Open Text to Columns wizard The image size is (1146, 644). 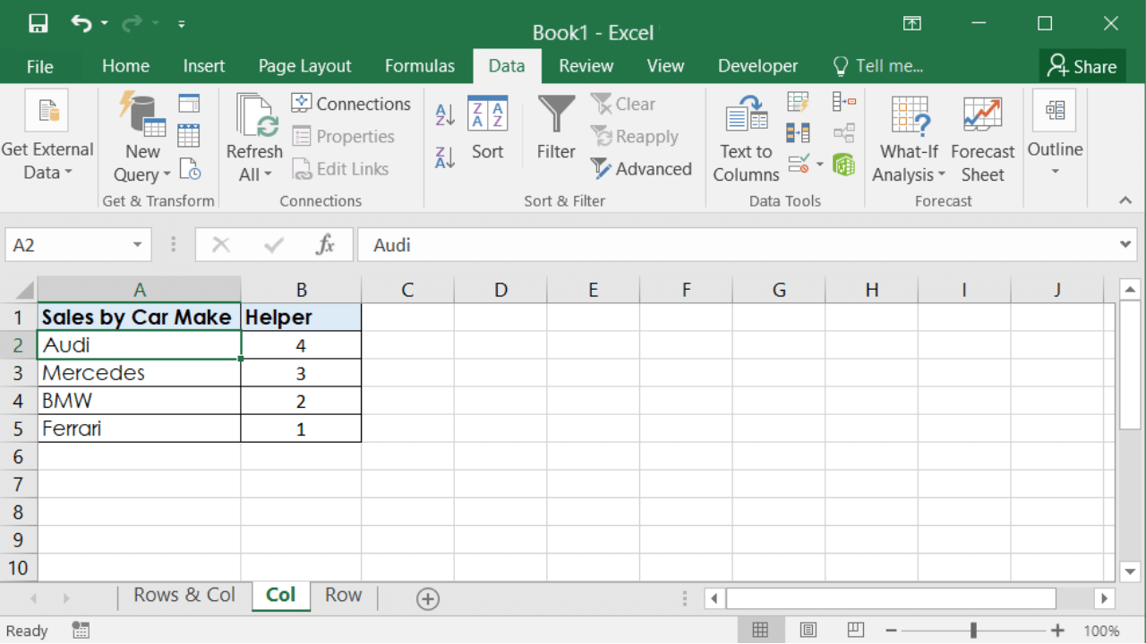click(x=746, y=140)
